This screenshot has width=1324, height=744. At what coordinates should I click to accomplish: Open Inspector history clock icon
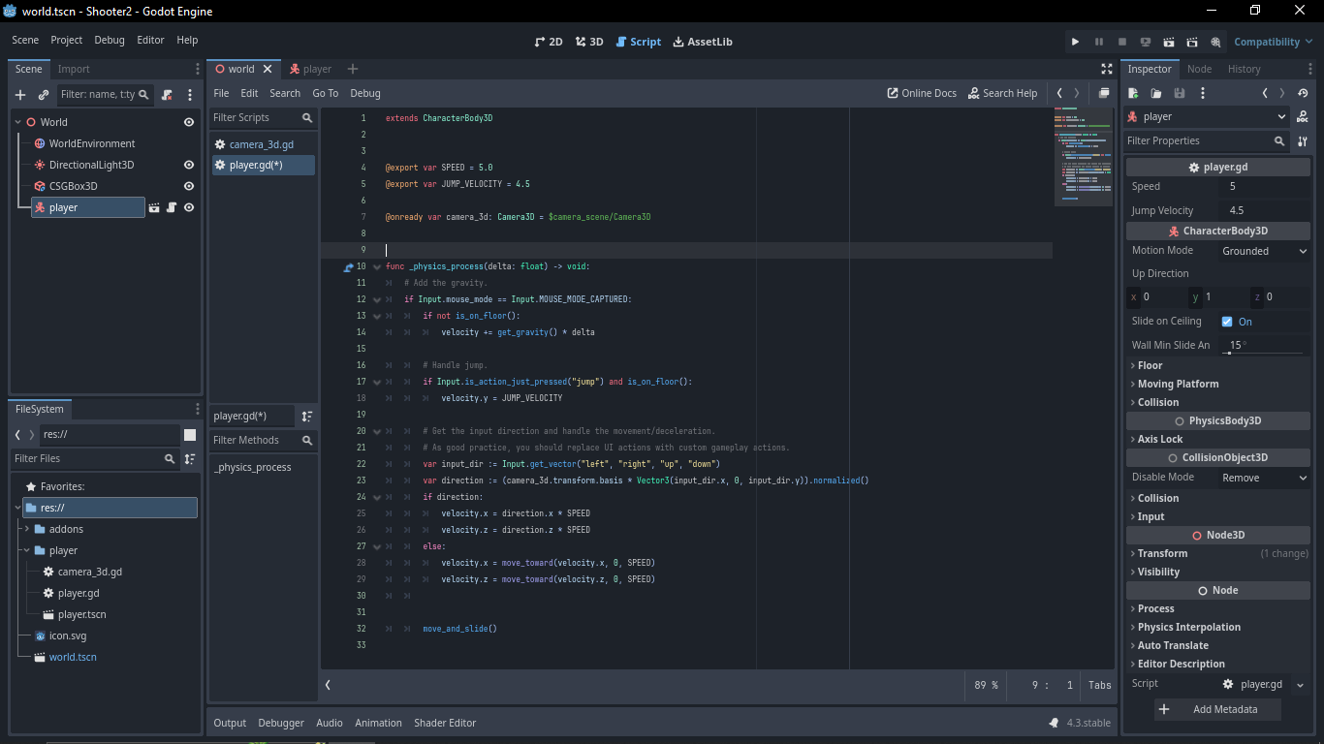click(1303, 93)
